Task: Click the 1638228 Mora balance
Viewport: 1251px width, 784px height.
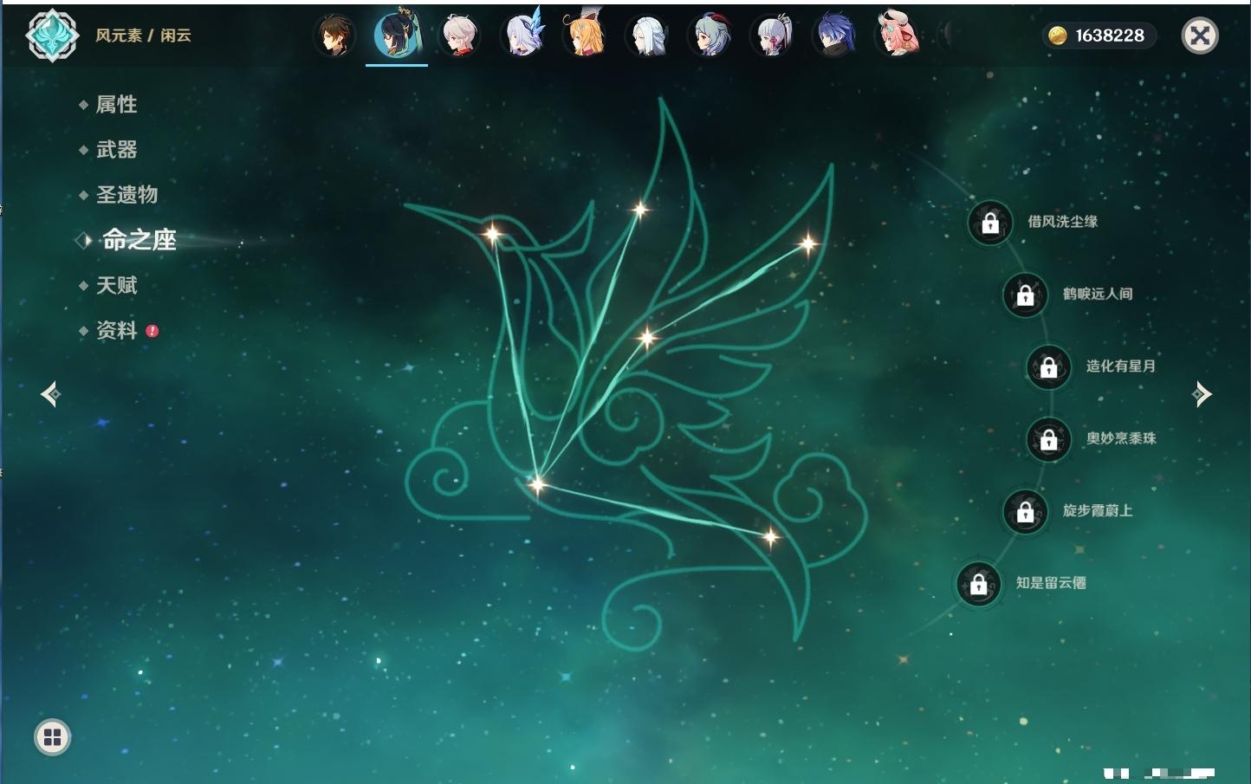Action: (x=1110, y=36)
